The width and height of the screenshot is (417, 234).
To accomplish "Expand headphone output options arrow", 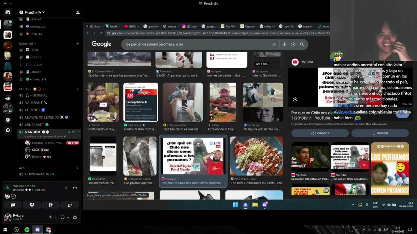I will tap(68, 217).
